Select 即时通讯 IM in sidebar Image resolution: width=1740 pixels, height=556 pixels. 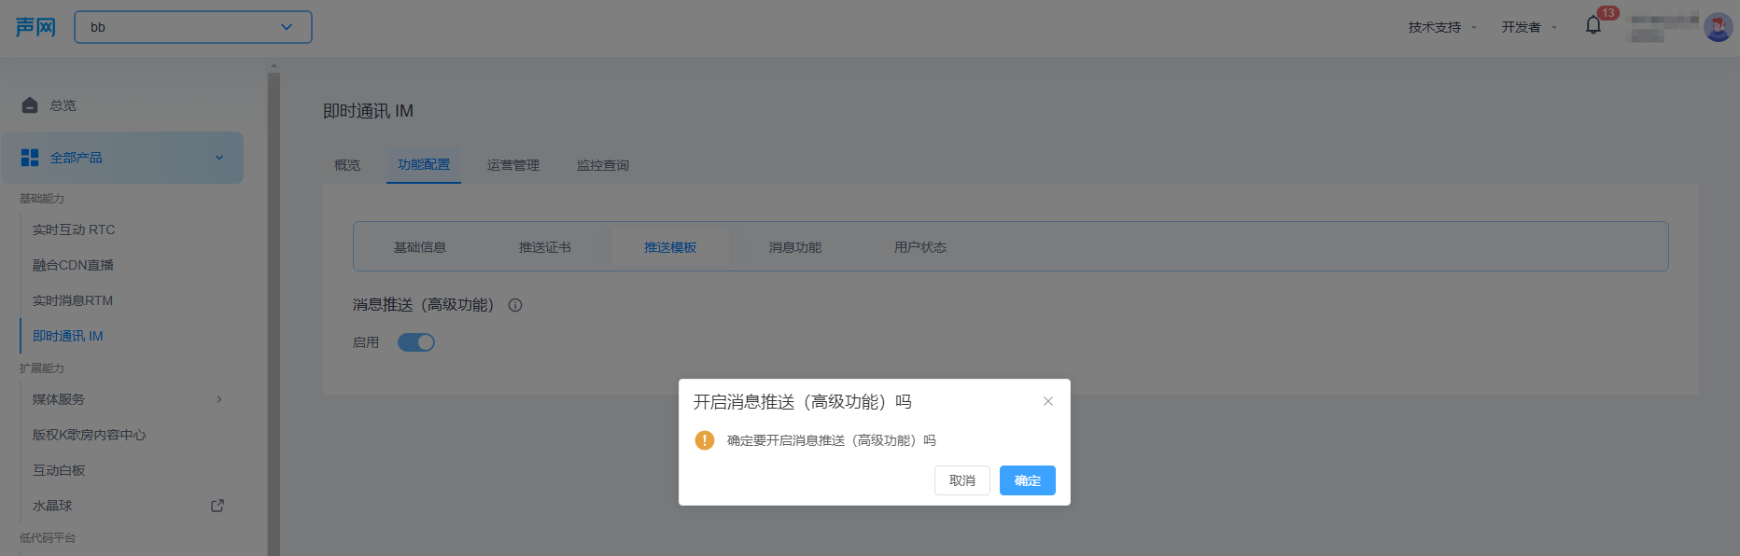(x=68, y=336)
